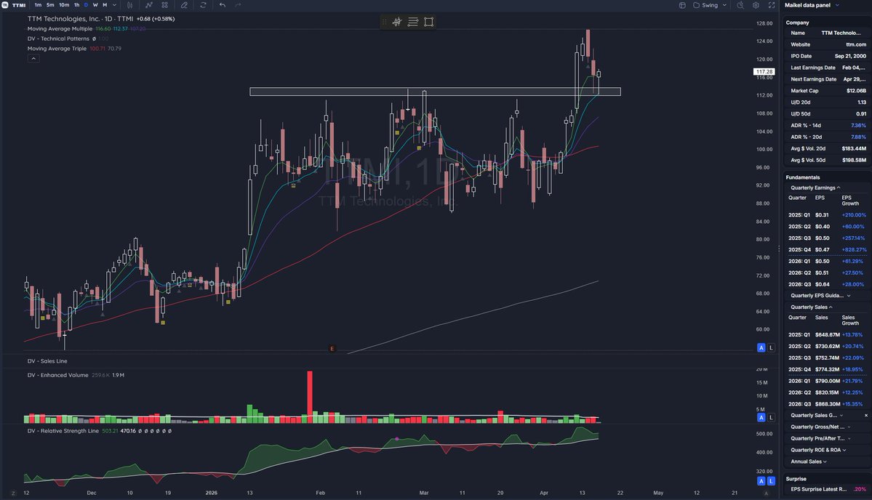Screen dimensions: 872x500
Task: Select the horizontal lines tool in floating toolbar
Action: point(412,22)
